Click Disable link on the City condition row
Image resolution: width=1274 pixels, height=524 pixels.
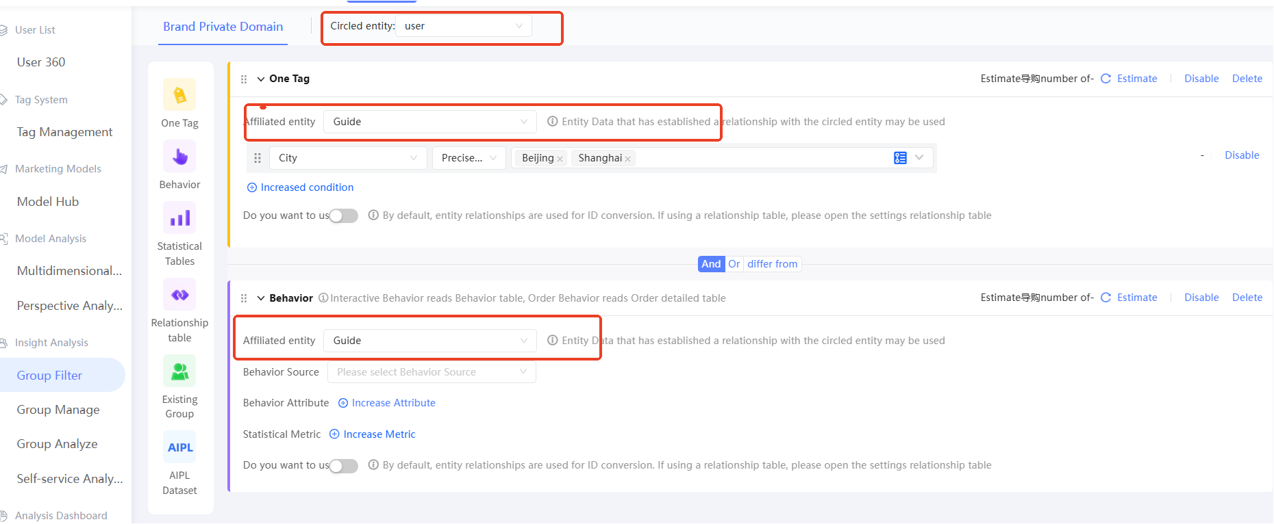1242,155
